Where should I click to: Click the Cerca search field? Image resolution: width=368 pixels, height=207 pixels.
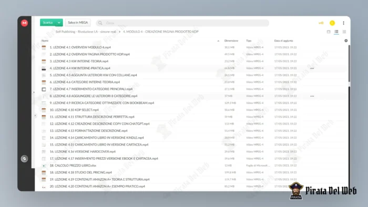pos(182,23)
